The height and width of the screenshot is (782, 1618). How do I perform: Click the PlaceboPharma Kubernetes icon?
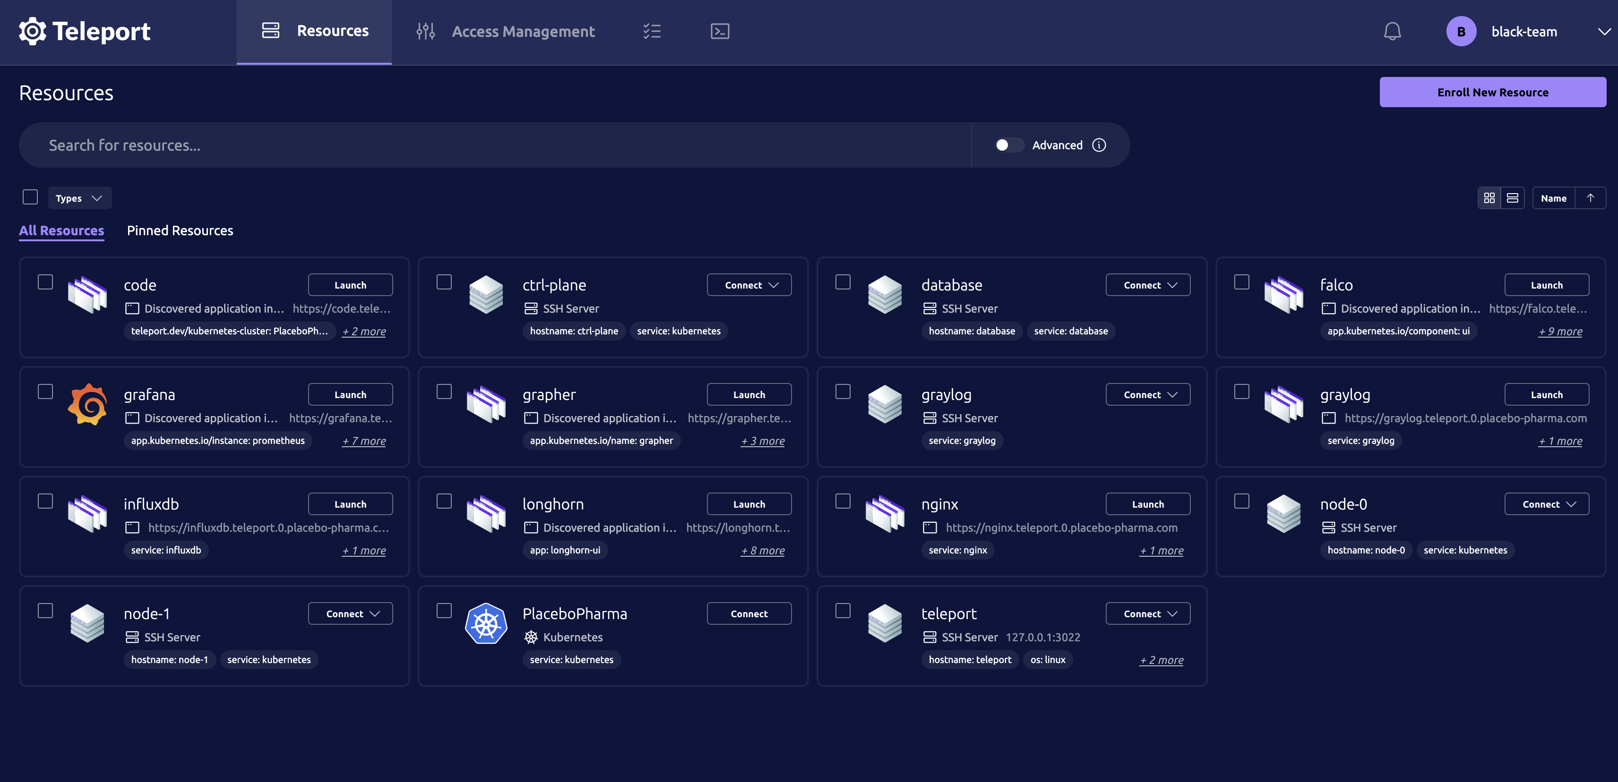[486, 622]
